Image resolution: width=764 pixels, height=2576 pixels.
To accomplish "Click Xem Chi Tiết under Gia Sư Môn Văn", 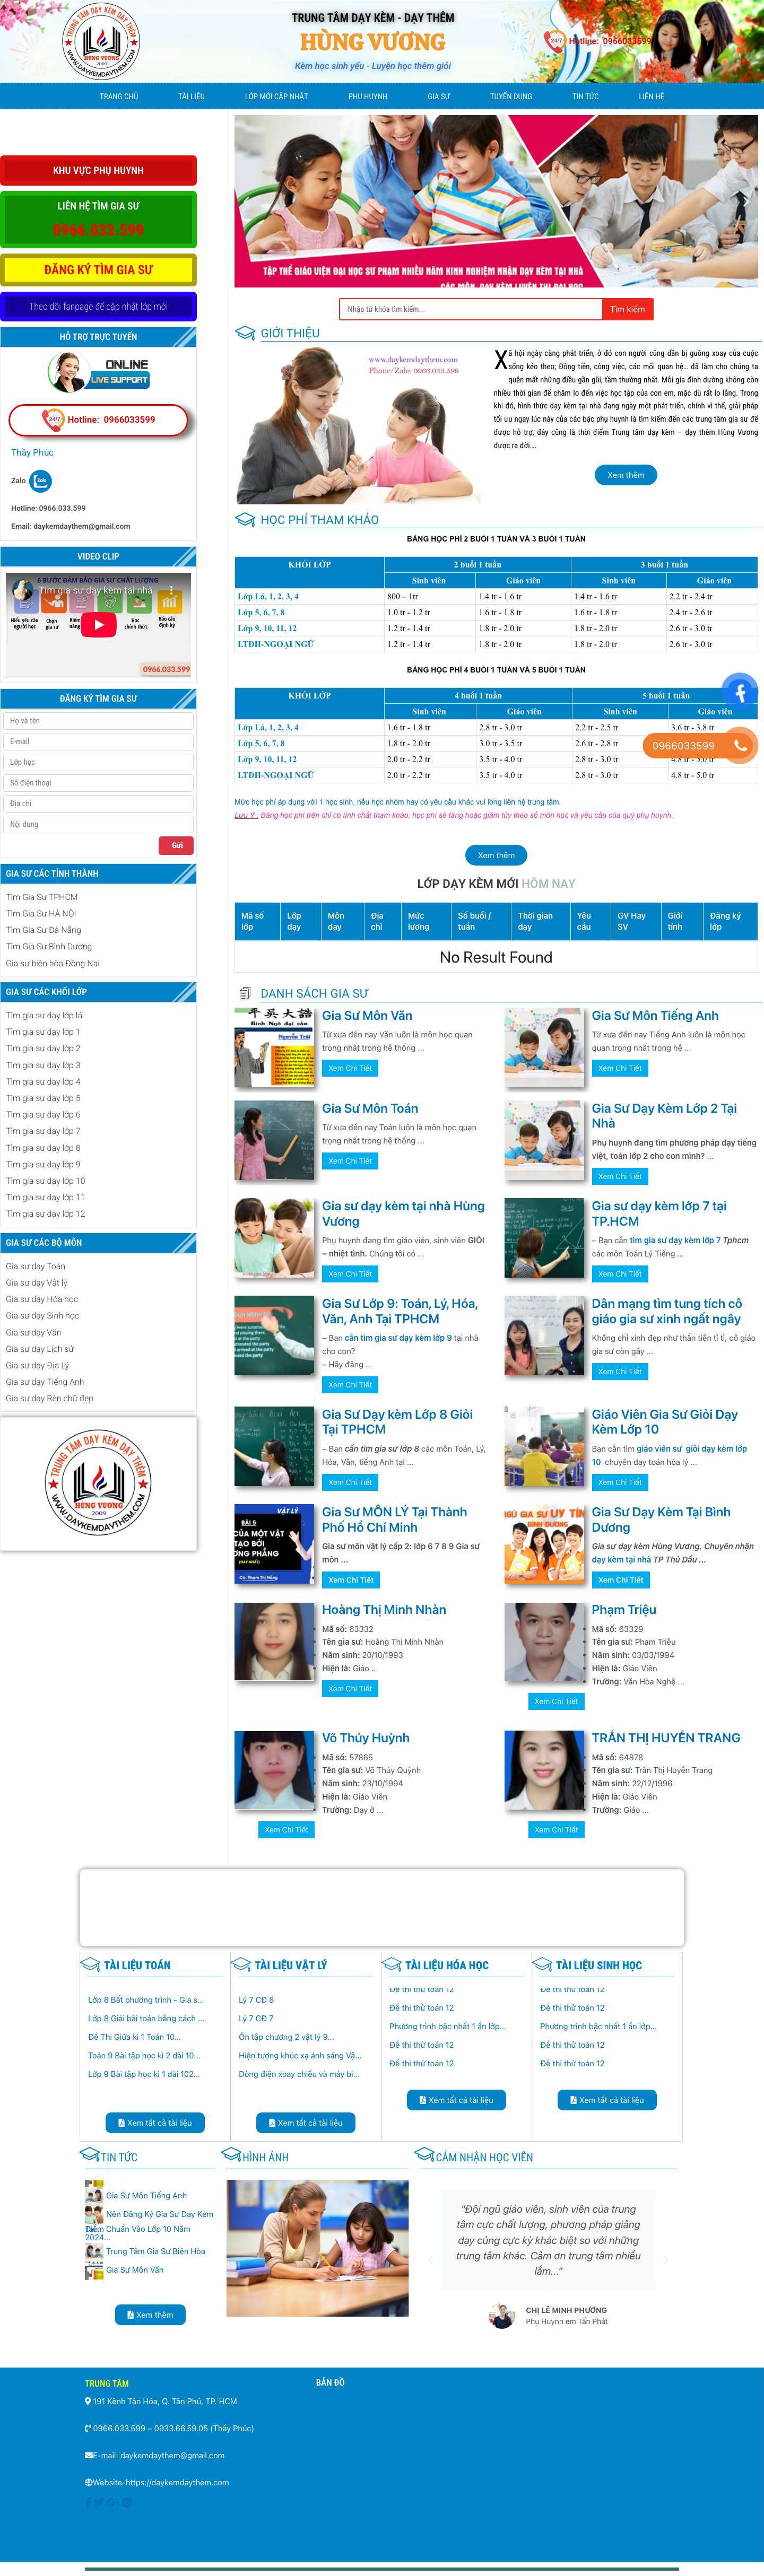I will (x=350, y=1068).
